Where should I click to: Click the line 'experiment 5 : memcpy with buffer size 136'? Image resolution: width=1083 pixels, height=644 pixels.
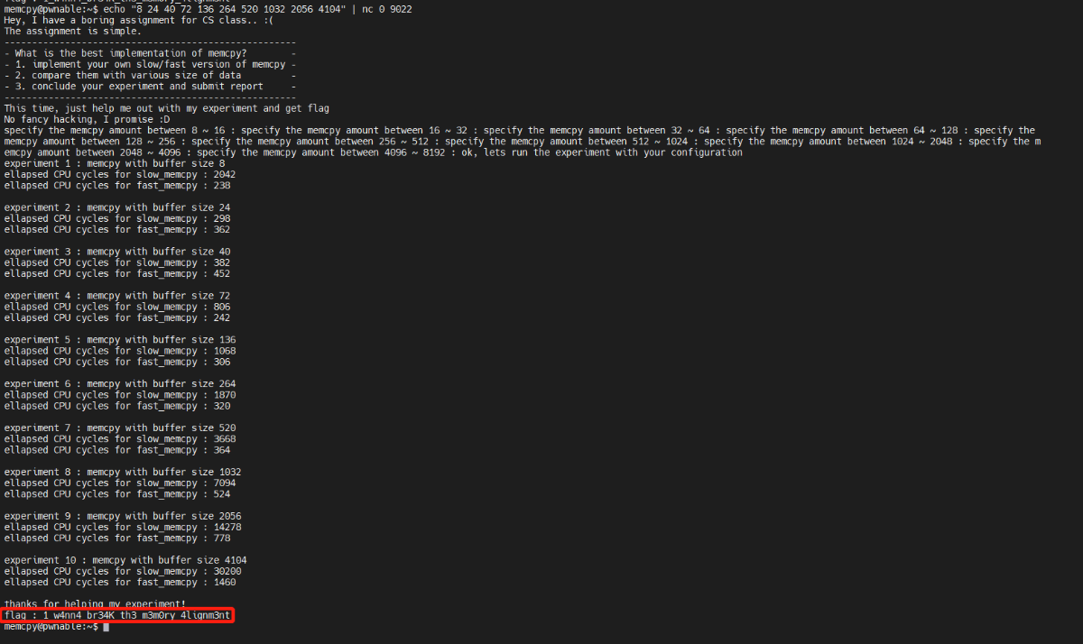point(120,340)
